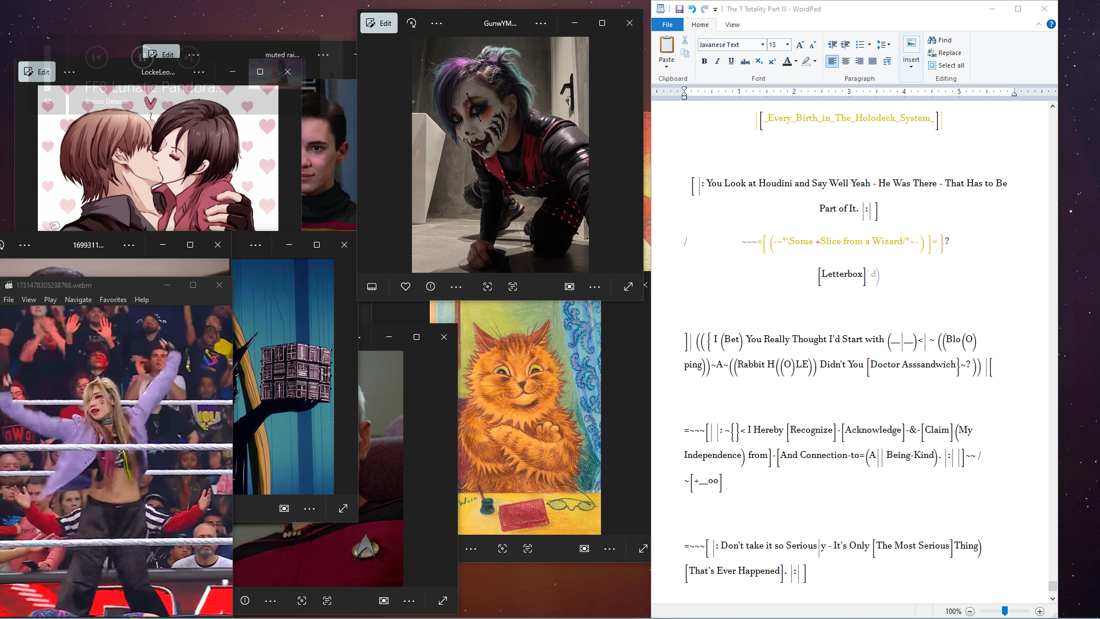Enter fullscreen in GunwYM photo window
The image size is (1100, 619).
pos(628,287)
